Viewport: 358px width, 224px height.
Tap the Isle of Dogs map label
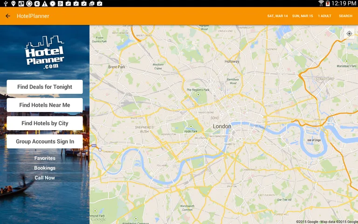click(x=314, y=140)
